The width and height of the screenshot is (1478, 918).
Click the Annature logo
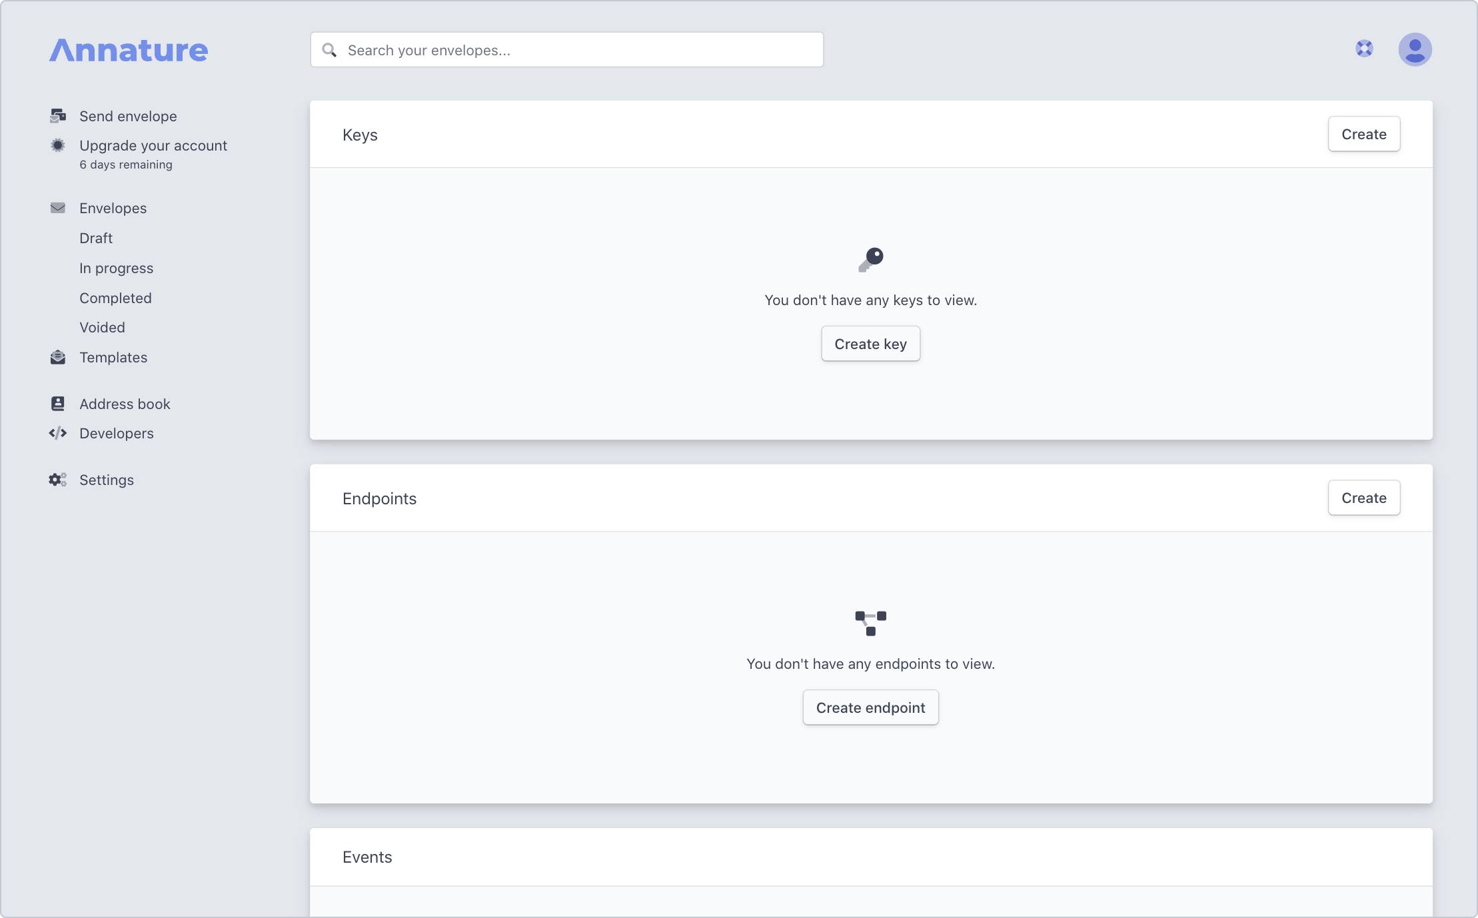click(129, 50)
